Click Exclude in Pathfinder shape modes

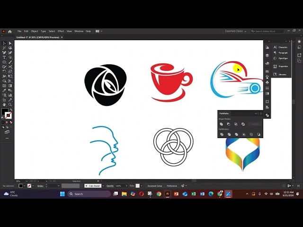coord(243,124)
